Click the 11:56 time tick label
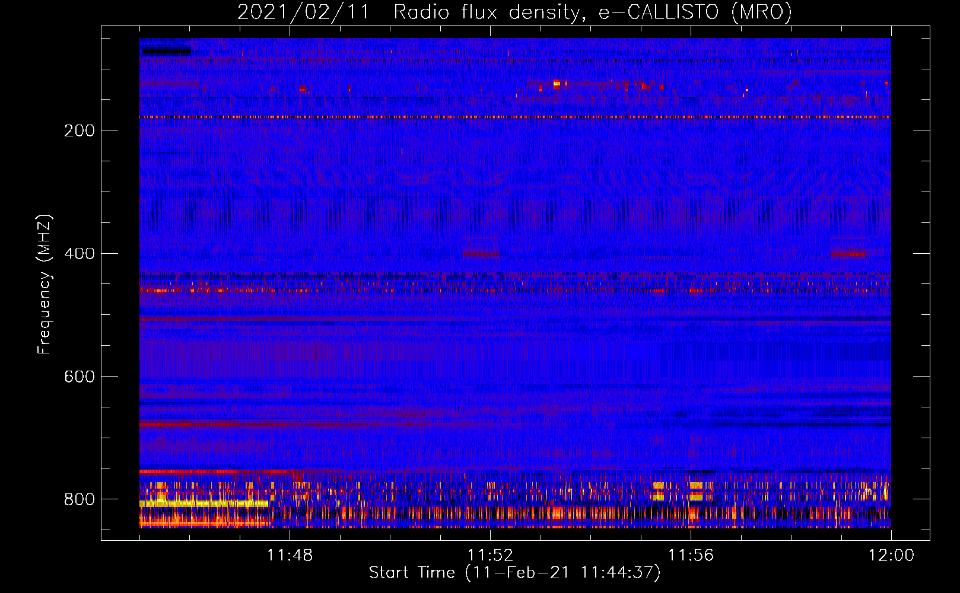The height and width of the screenshot is (593, 960). [x=691, y=555]
